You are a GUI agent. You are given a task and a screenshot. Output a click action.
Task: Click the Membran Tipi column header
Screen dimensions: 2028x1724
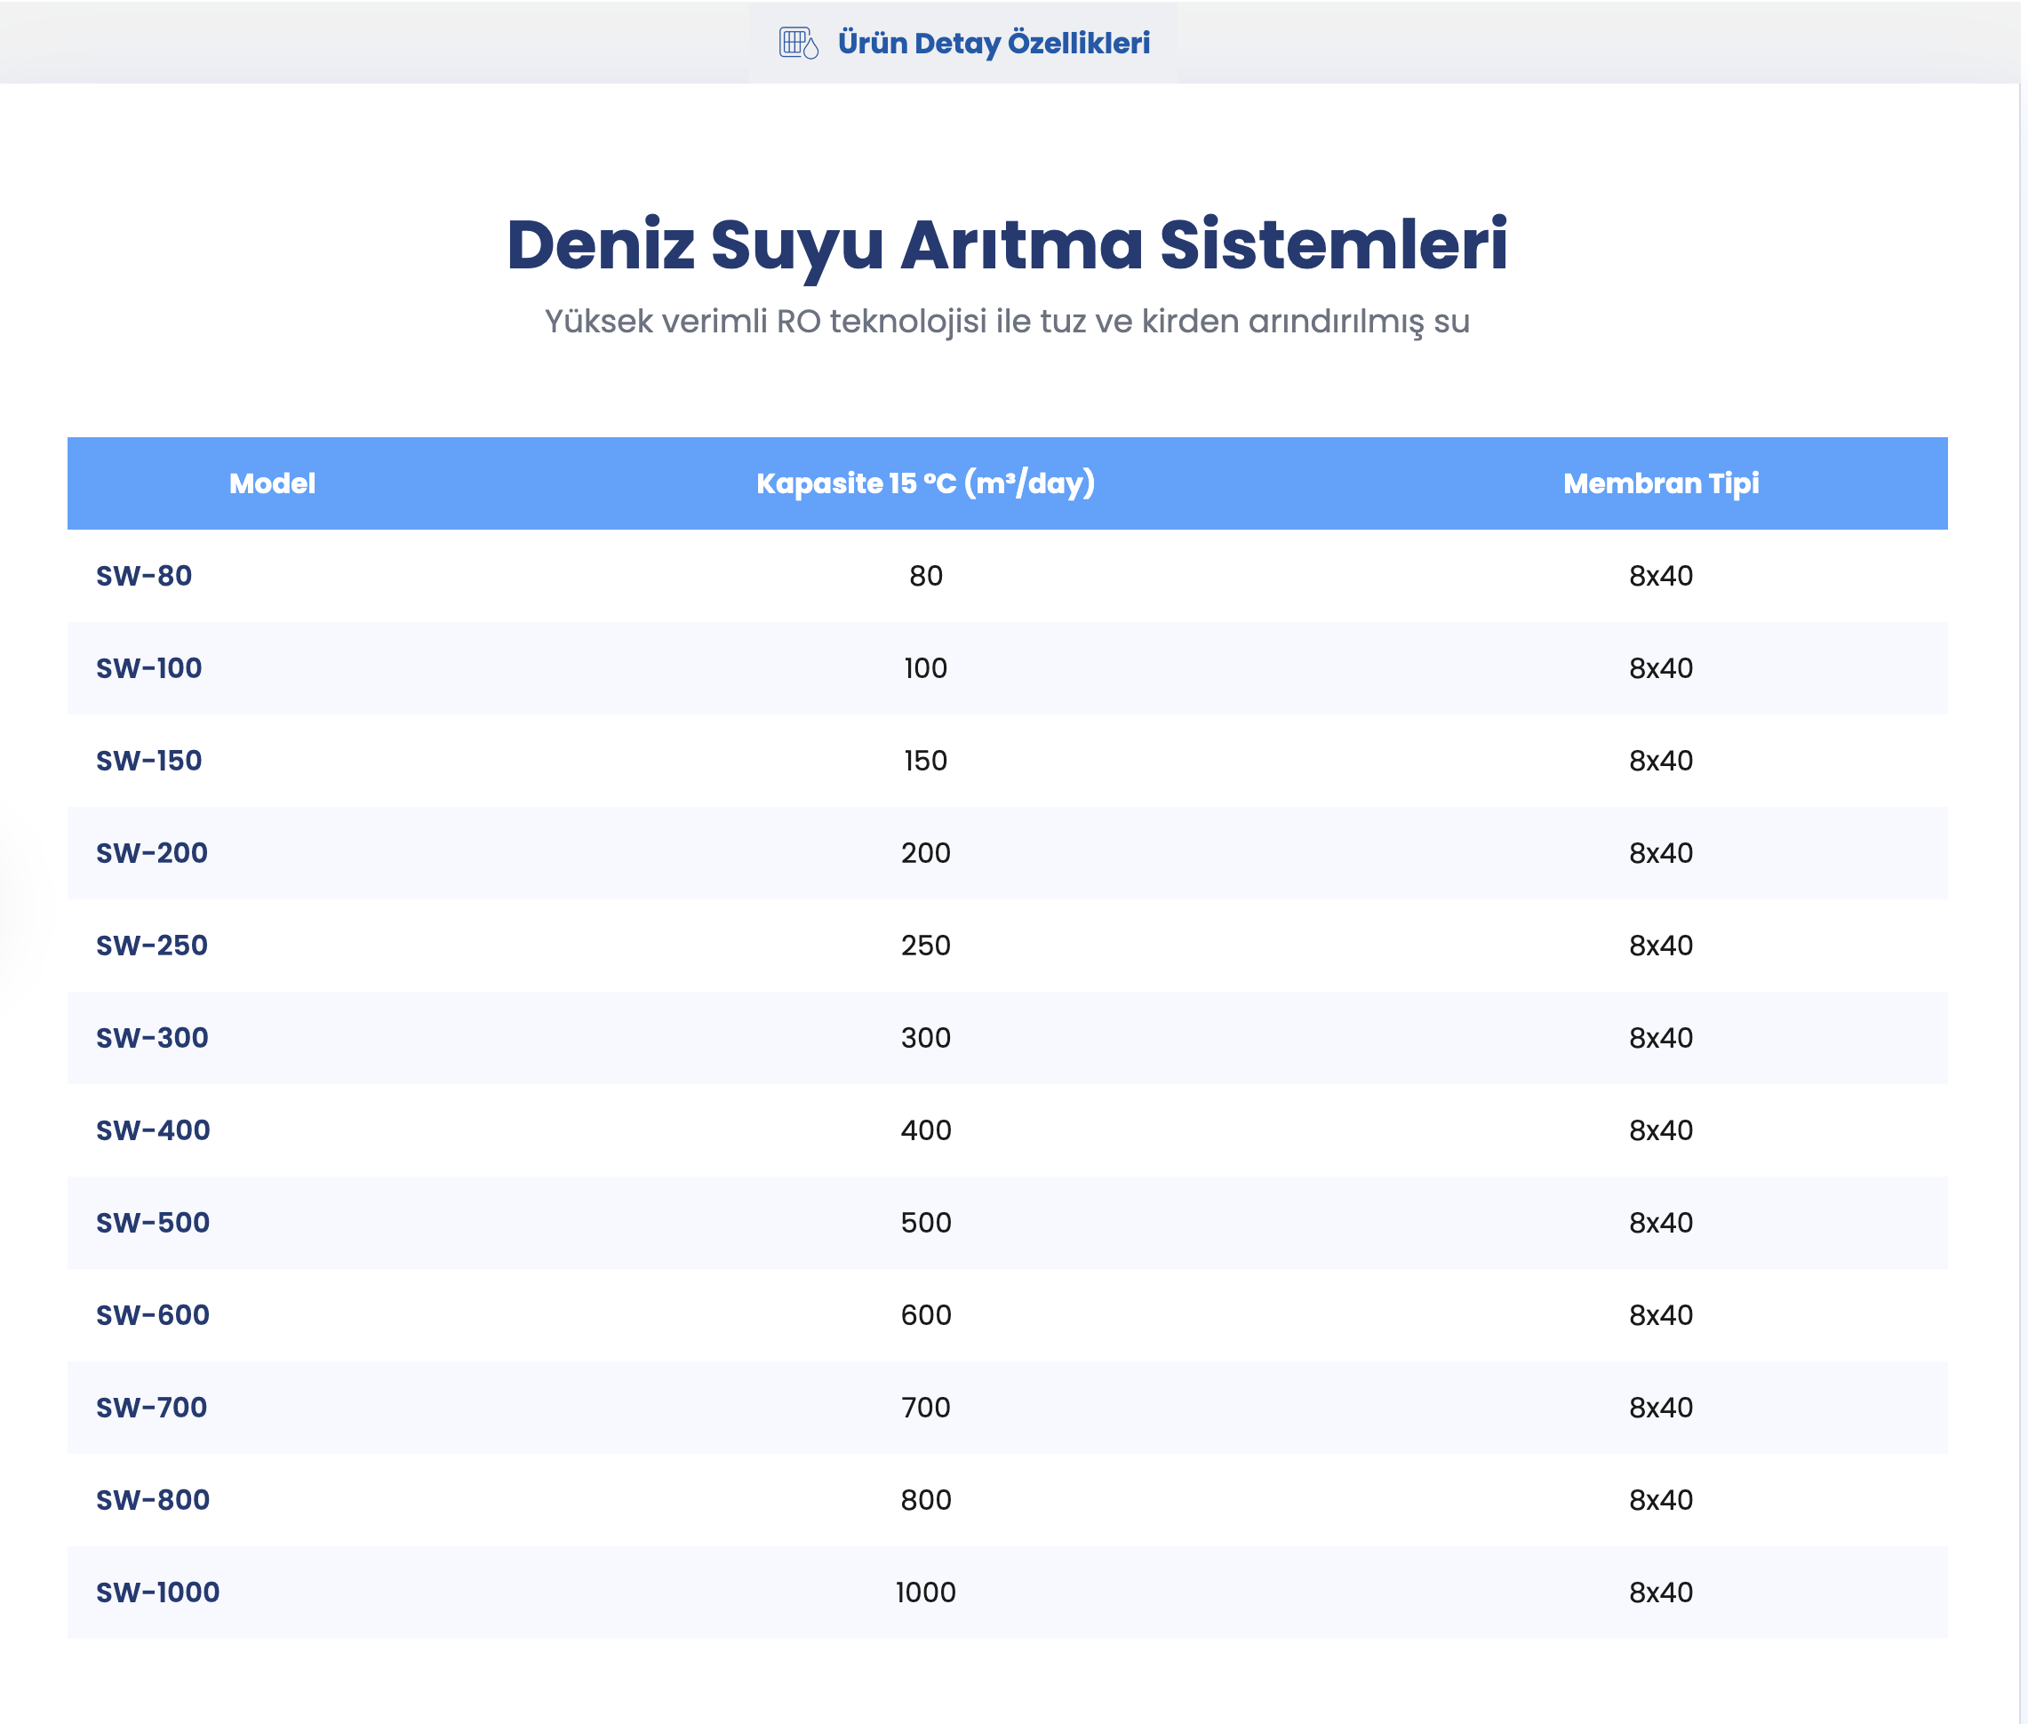point(1659,483)
